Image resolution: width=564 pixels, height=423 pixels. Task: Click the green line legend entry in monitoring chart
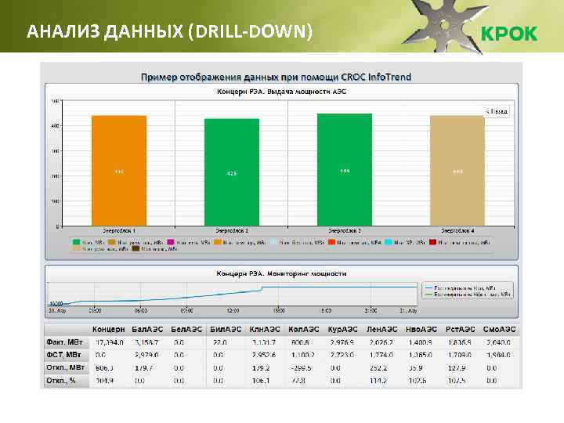click(467, 295)
